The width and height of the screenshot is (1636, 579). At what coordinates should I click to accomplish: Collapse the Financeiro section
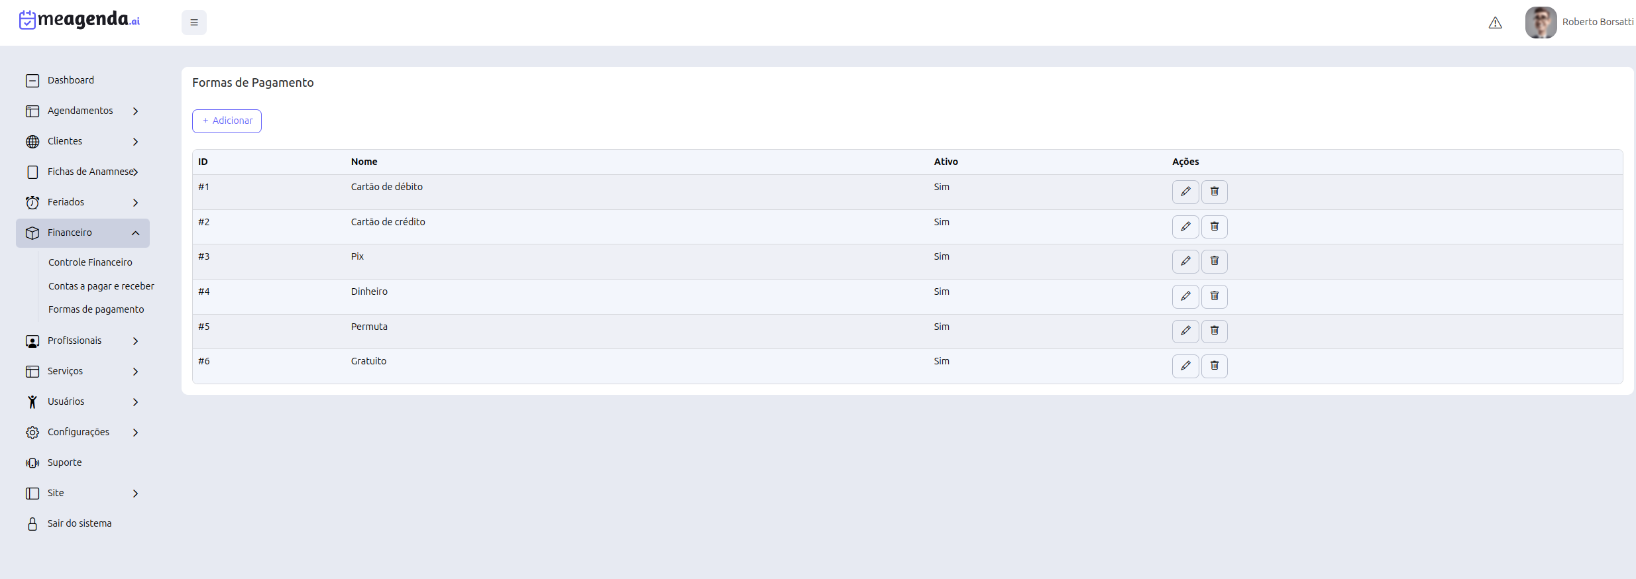click(82, 233)
